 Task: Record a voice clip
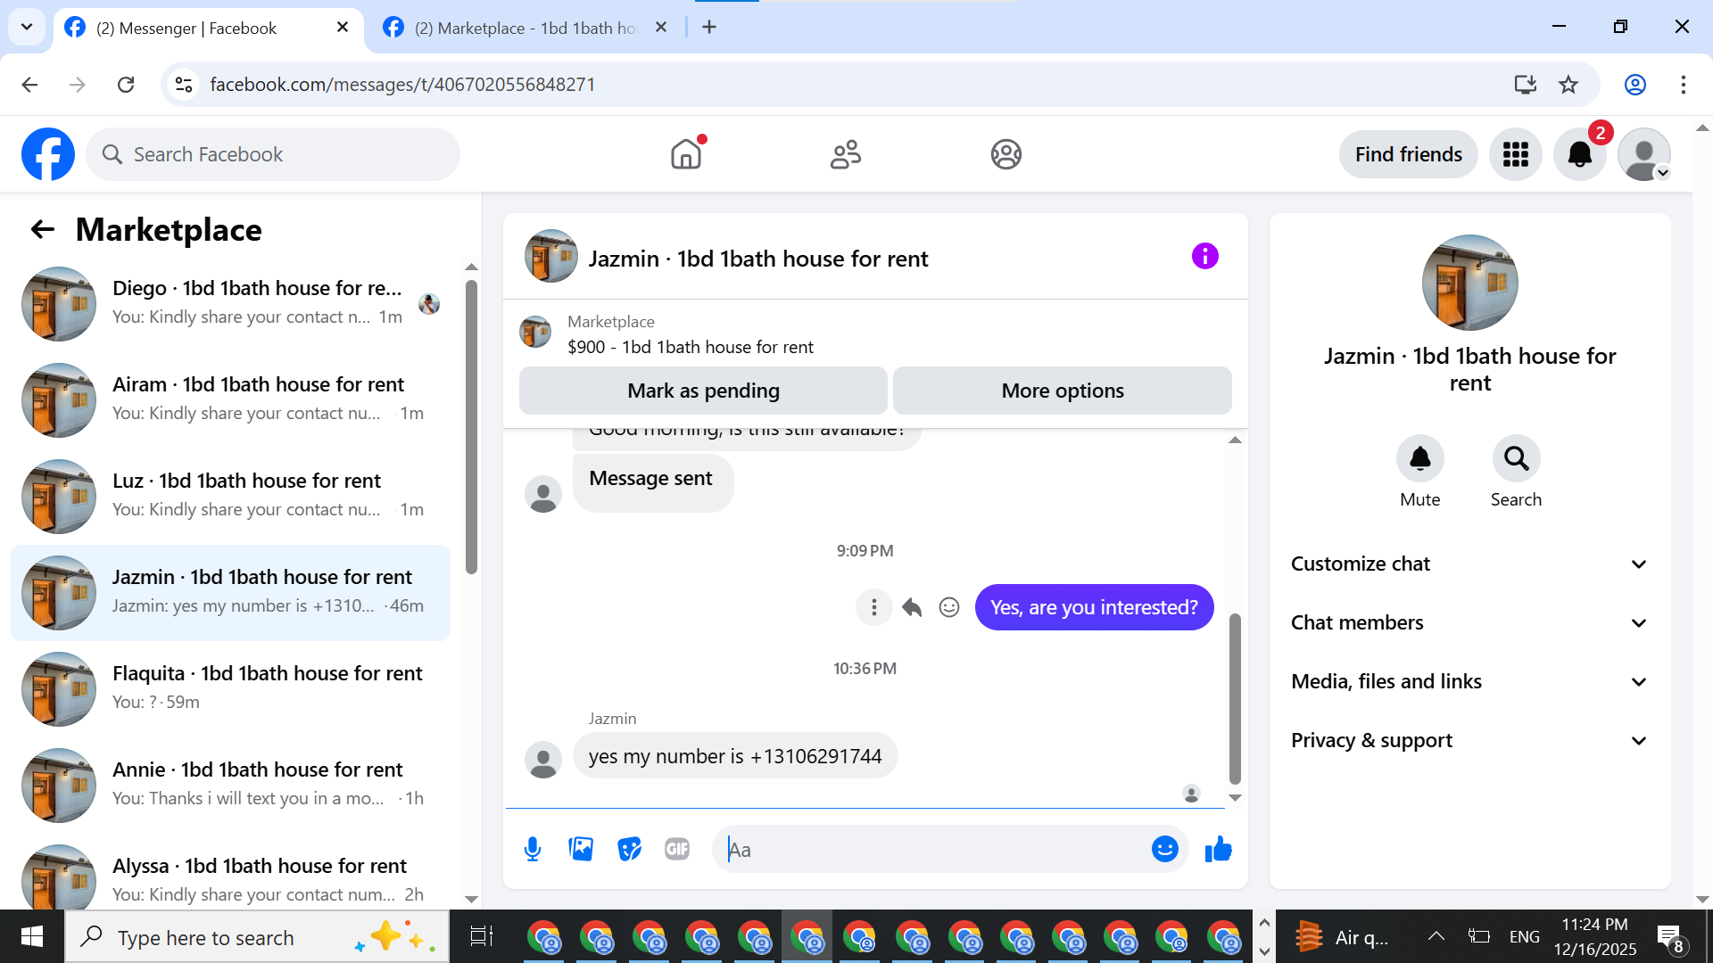point(533,849)
